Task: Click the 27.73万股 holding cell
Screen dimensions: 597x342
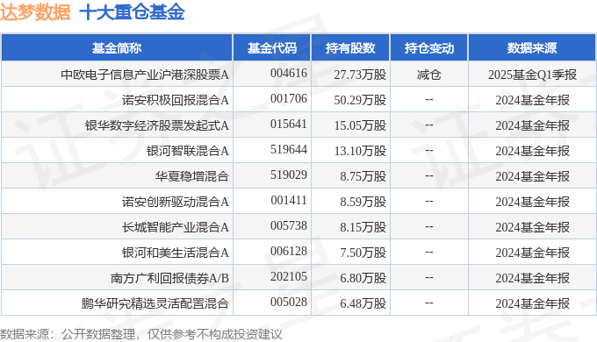Action: 360,75
